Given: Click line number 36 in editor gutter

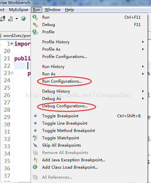Looking at the screenshot, I should [x=7, y=168].
